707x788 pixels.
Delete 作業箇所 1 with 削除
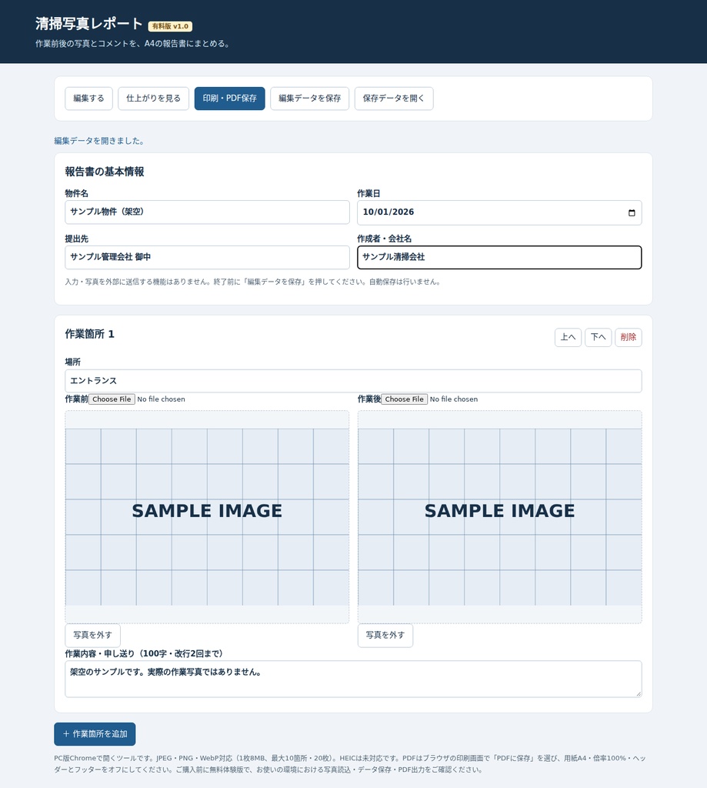coord(628,337)
